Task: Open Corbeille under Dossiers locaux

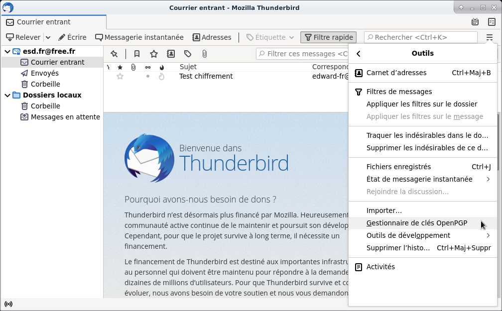Action: [45, 106]
